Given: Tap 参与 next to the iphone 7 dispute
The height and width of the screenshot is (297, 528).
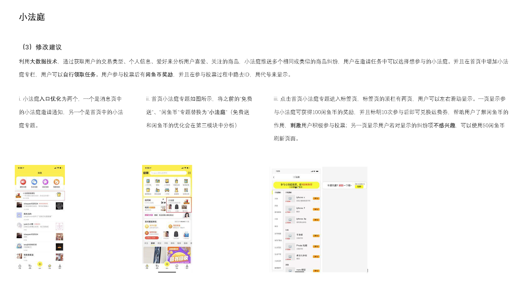Looking at the screenshot, I should pyautogui.click(x=316, y=209).
